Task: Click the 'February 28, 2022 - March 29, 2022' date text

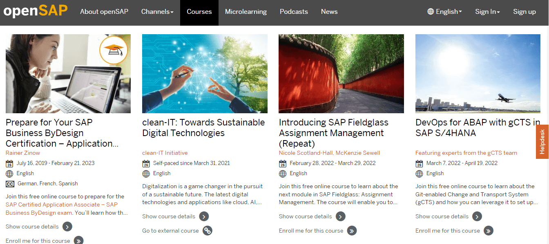Action: [333, 163]
